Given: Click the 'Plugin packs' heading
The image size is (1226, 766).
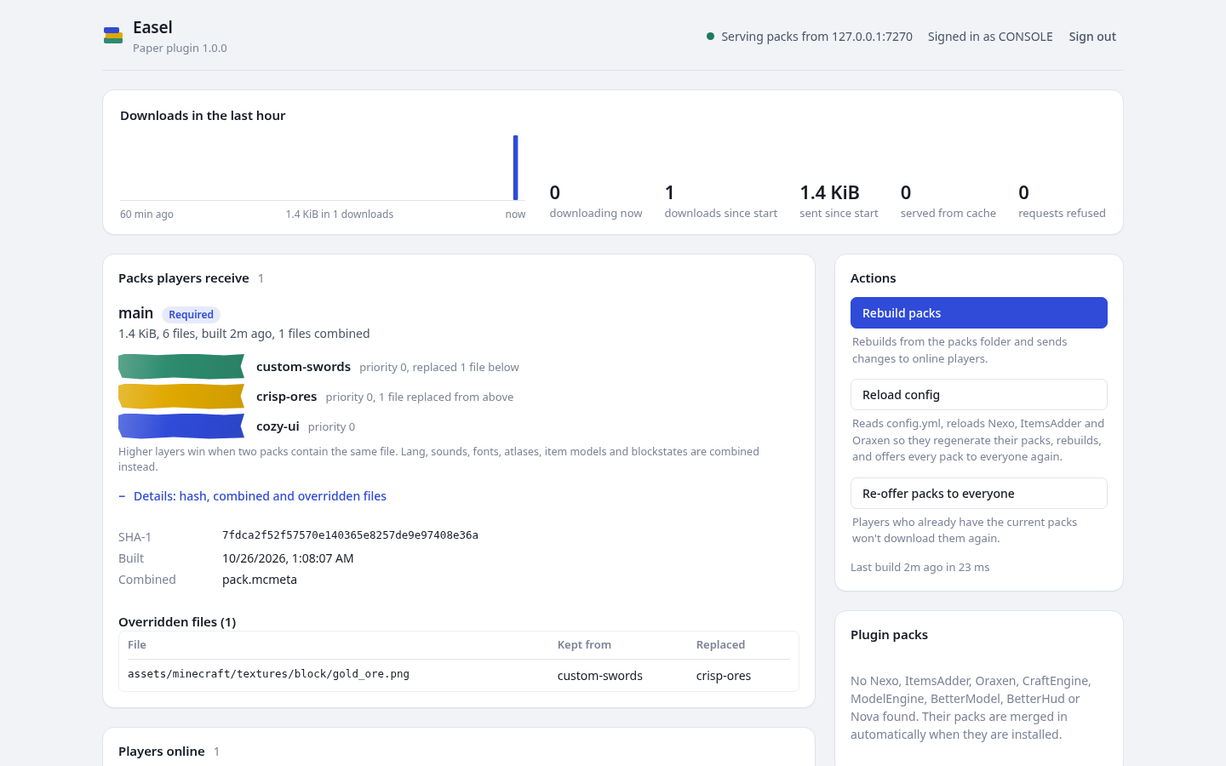Looking at the screenshot, I should pyautogui.click(x=889, y=635).
